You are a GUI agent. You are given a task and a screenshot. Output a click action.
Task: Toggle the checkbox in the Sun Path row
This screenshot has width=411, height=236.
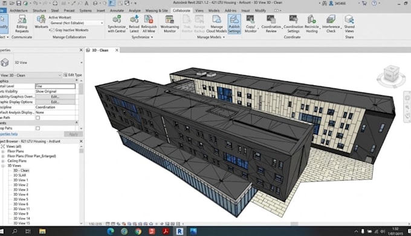click(37, 118)
